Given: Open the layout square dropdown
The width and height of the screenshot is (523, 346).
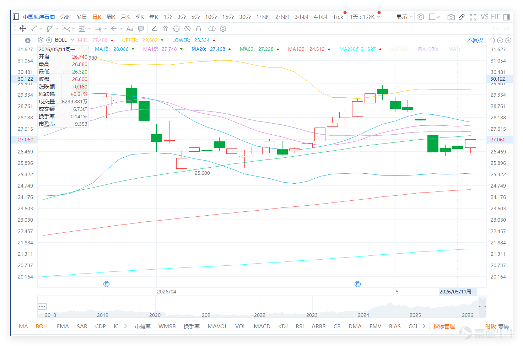Looking at the screenshot, I should pyautogui.click(x=434, y=17).
